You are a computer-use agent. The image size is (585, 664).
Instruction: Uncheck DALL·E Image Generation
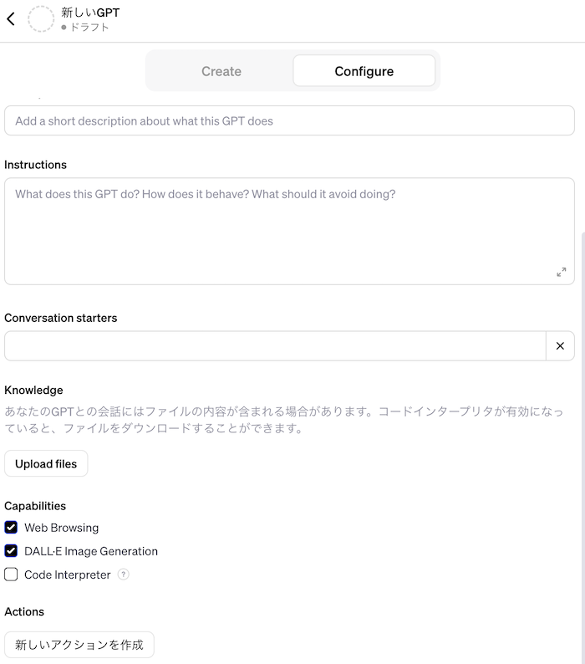[11, 551]
